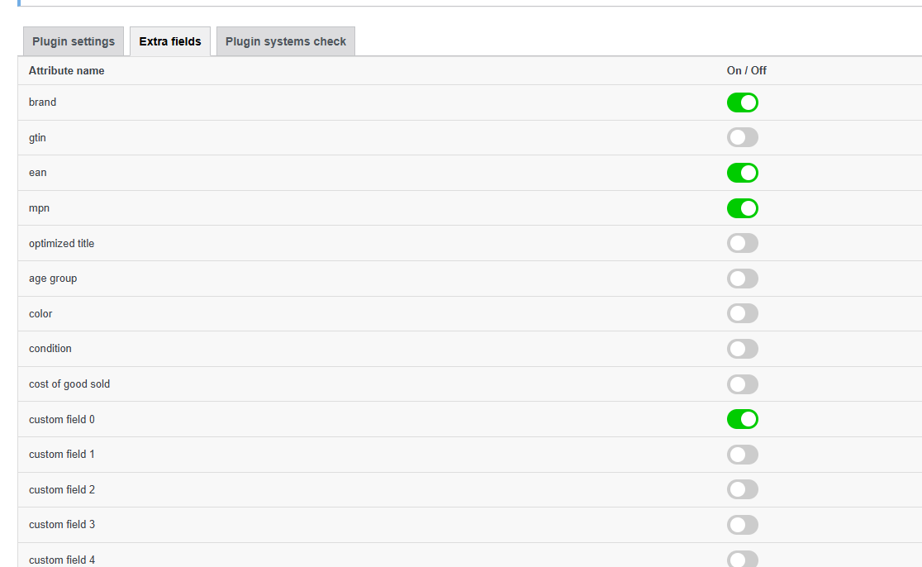Disable the custom field 0 toggle
This screenshot has width=922, height=567.
pyautogui.click(x=742, y=419)
